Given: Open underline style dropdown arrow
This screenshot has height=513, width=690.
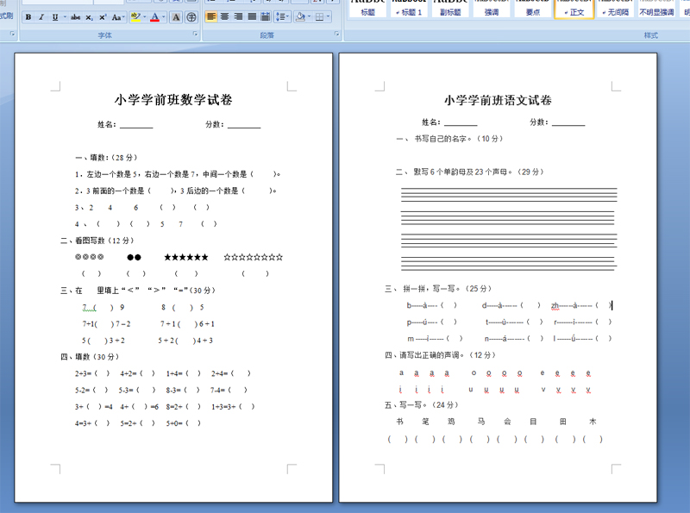Looking at the screenshot, I should [64, 17].
